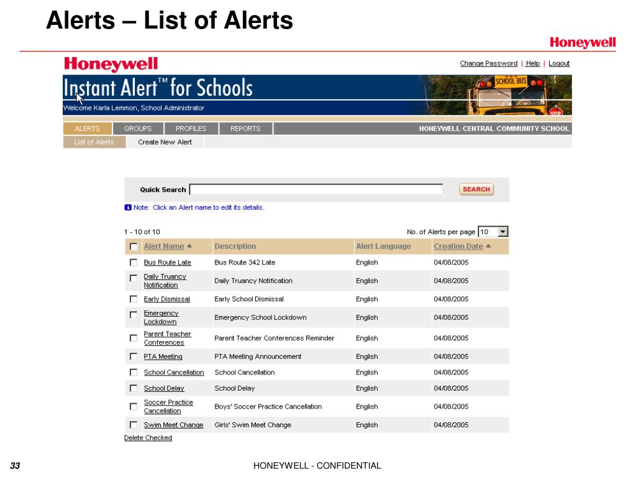
Task: Open the PTA Meeting alert
Action: 163,357
